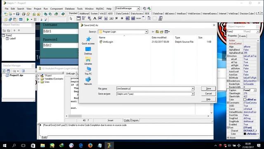The height and width of the screenshot is (149, 264).
Task: Click the green Run button
Action: pos(28,19)
